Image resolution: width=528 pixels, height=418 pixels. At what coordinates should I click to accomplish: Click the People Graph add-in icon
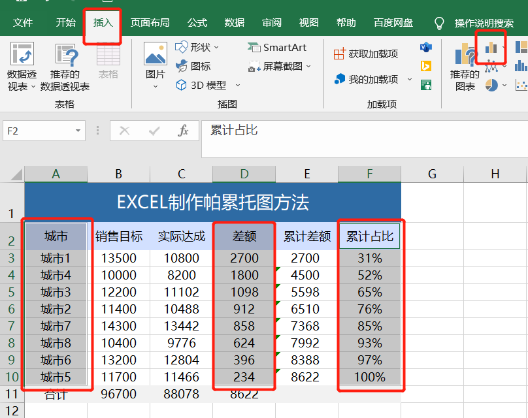(x=426, y=85)
